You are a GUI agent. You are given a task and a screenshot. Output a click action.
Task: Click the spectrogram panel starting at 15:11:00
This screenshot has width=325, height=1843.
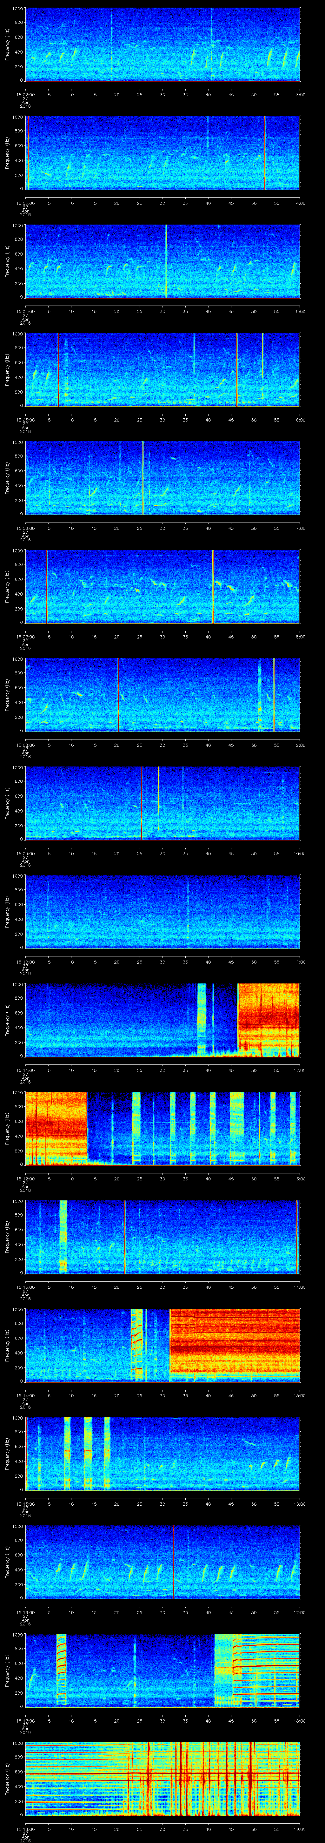coord(163,1020)
